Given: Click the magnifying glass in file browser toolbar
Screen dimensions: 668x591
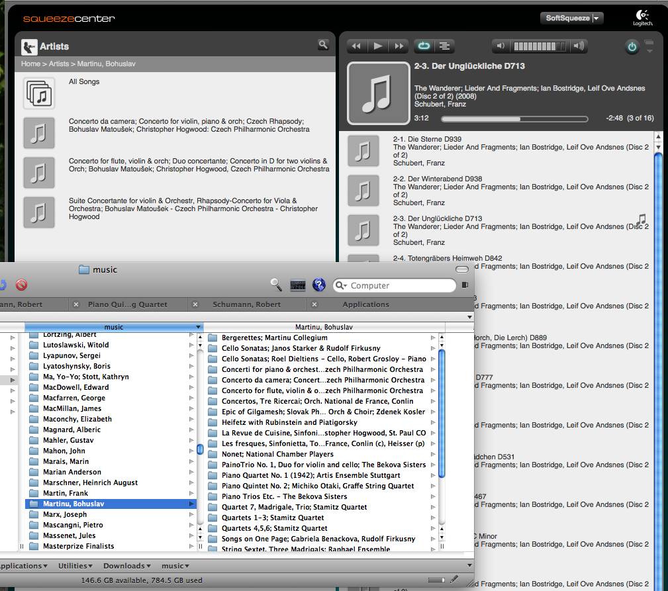Looking at the screenshot, I should coord(276,285).
